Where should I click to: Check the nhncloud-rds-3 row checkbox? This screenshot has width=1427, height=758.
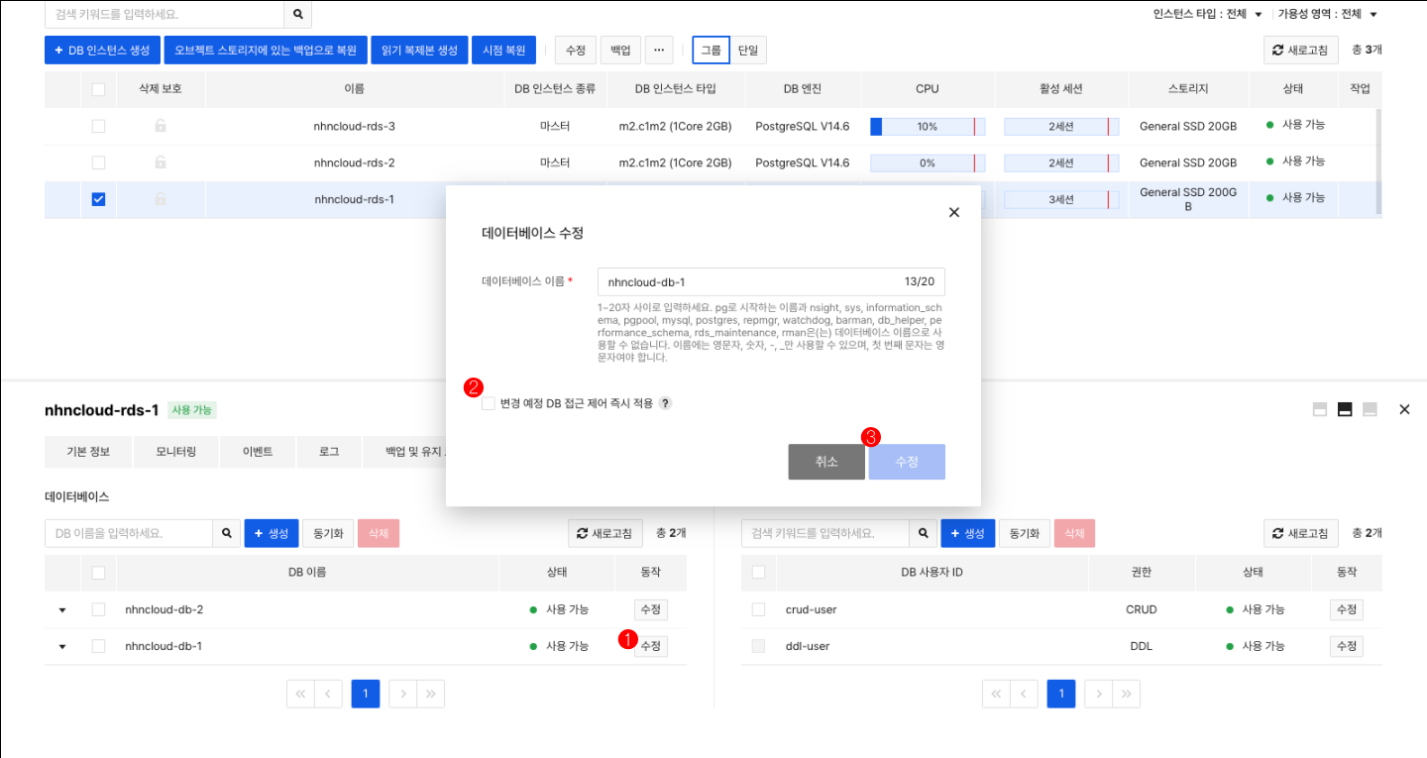coord(98,126)
